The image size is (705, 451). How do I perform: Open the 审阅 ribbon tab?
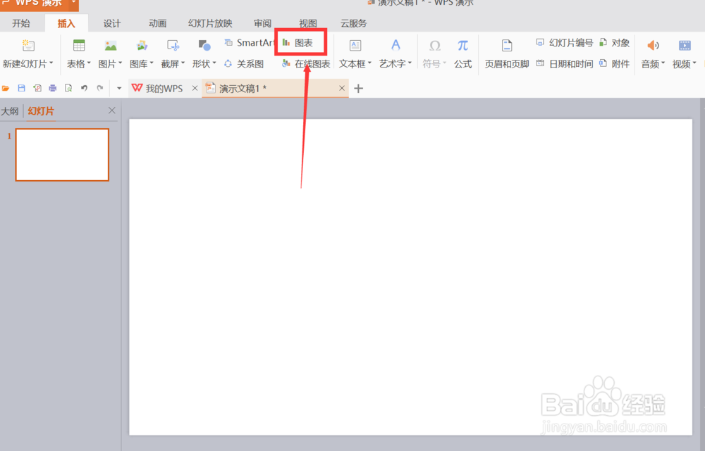pos(262,23)
